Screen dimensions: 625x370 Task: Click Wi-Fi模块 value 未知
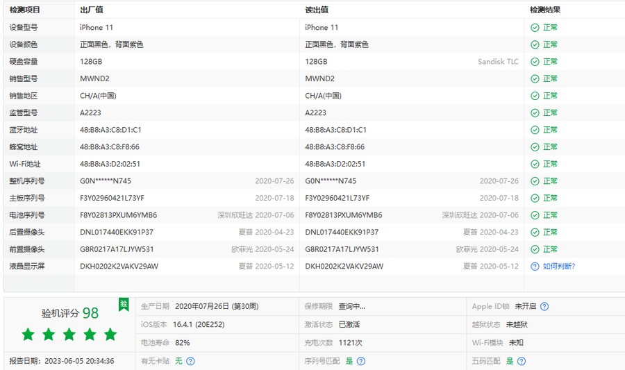coord(516,343)
